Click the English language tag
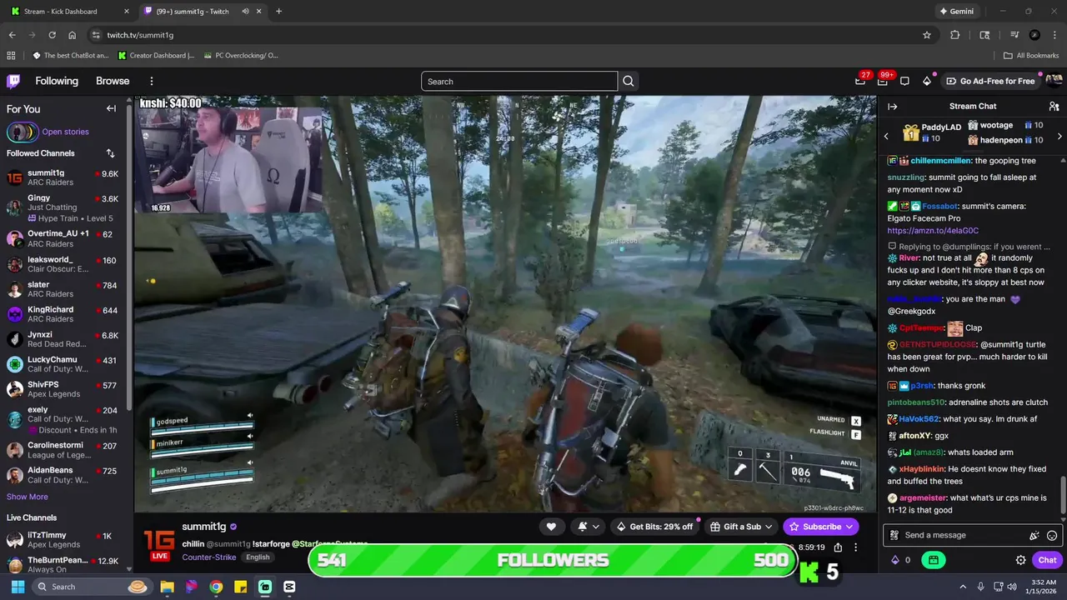The image size is (1067, 600). point(258,557)
